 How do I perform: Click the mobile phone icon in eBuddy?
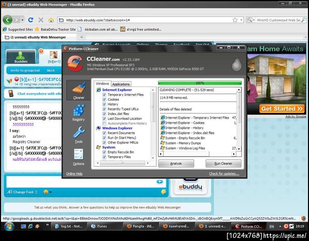11,94
